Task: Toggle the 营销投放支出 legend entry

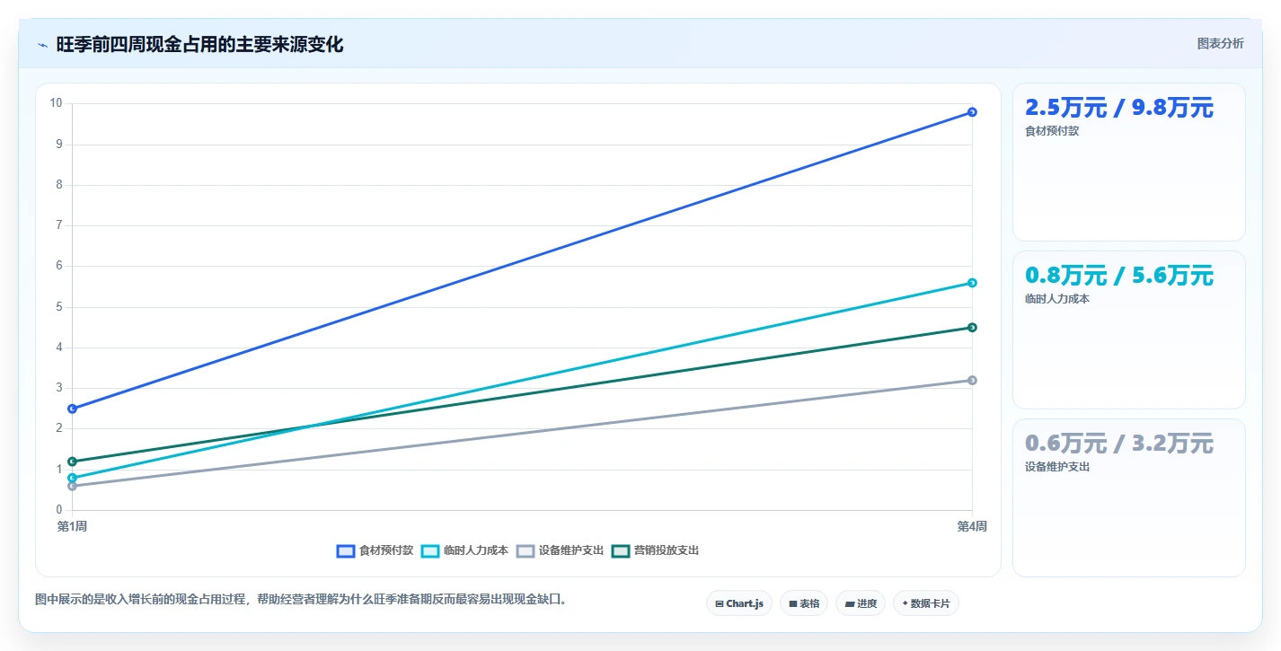Action: 655,550
